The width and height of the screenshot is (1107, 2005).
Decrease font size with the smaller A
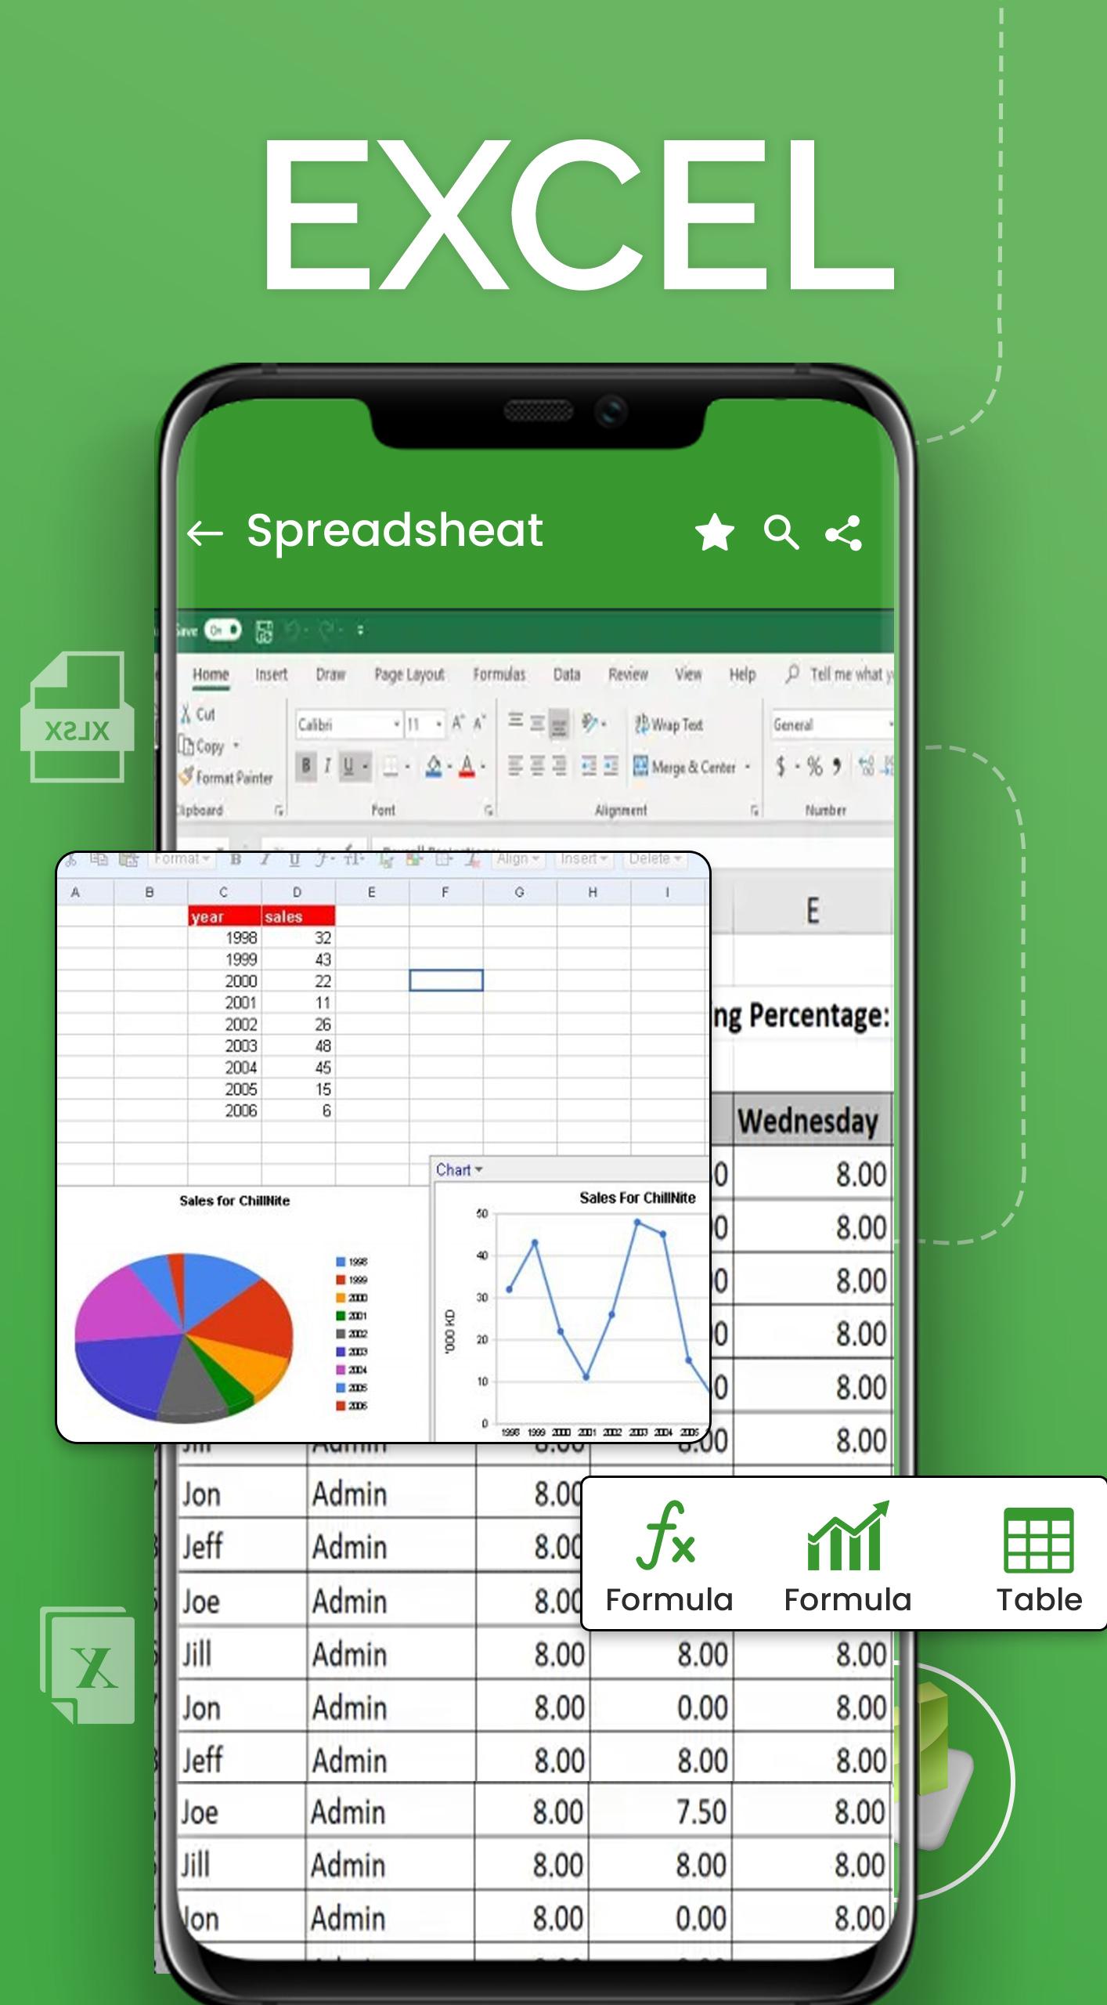[480, 723]
